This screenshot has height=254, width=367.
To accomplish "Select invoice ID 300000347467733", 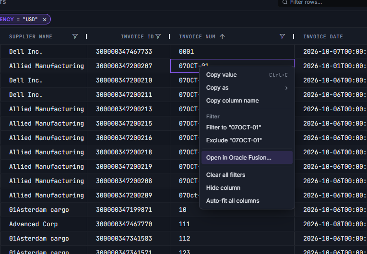I will pos(129,51).
